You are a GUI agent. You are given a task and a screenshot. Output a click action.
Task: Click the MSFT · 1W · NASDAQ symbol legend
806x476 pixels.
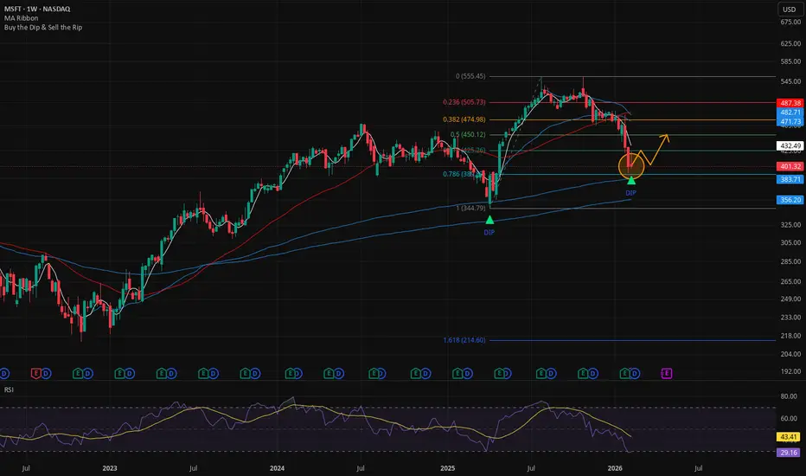(37, 9)
